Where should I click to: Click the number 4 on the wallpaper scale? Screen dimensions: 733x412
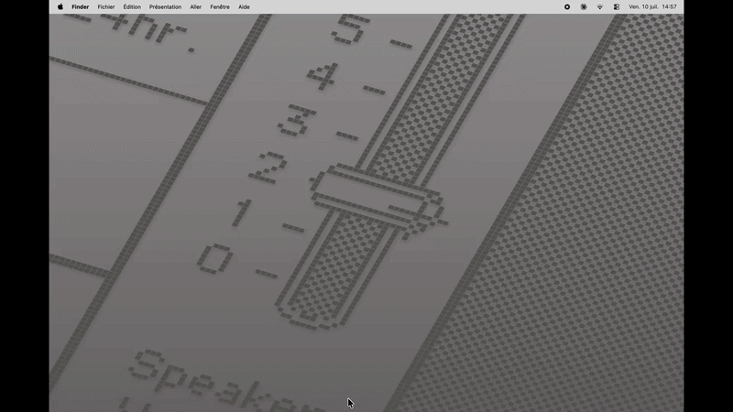[x=323, y=76]
